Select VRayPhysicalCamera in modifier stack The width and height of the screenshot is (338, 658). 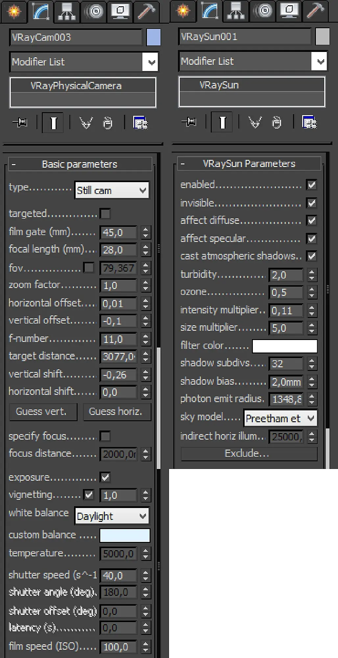83,86
